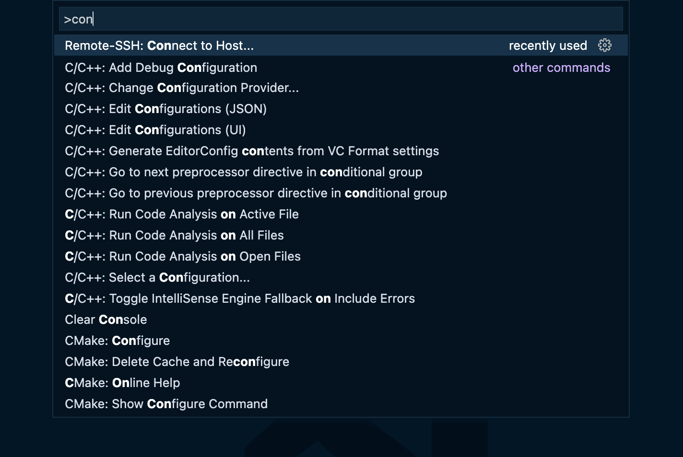Pick Go to previous preprocessor directive command
Screen dimensions: 683x457
(341, 193)
